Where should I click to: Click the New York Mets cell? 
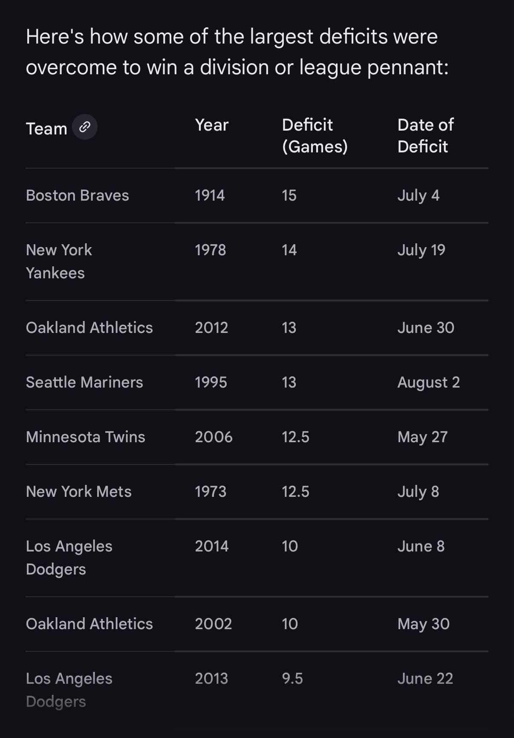(79, 491)
